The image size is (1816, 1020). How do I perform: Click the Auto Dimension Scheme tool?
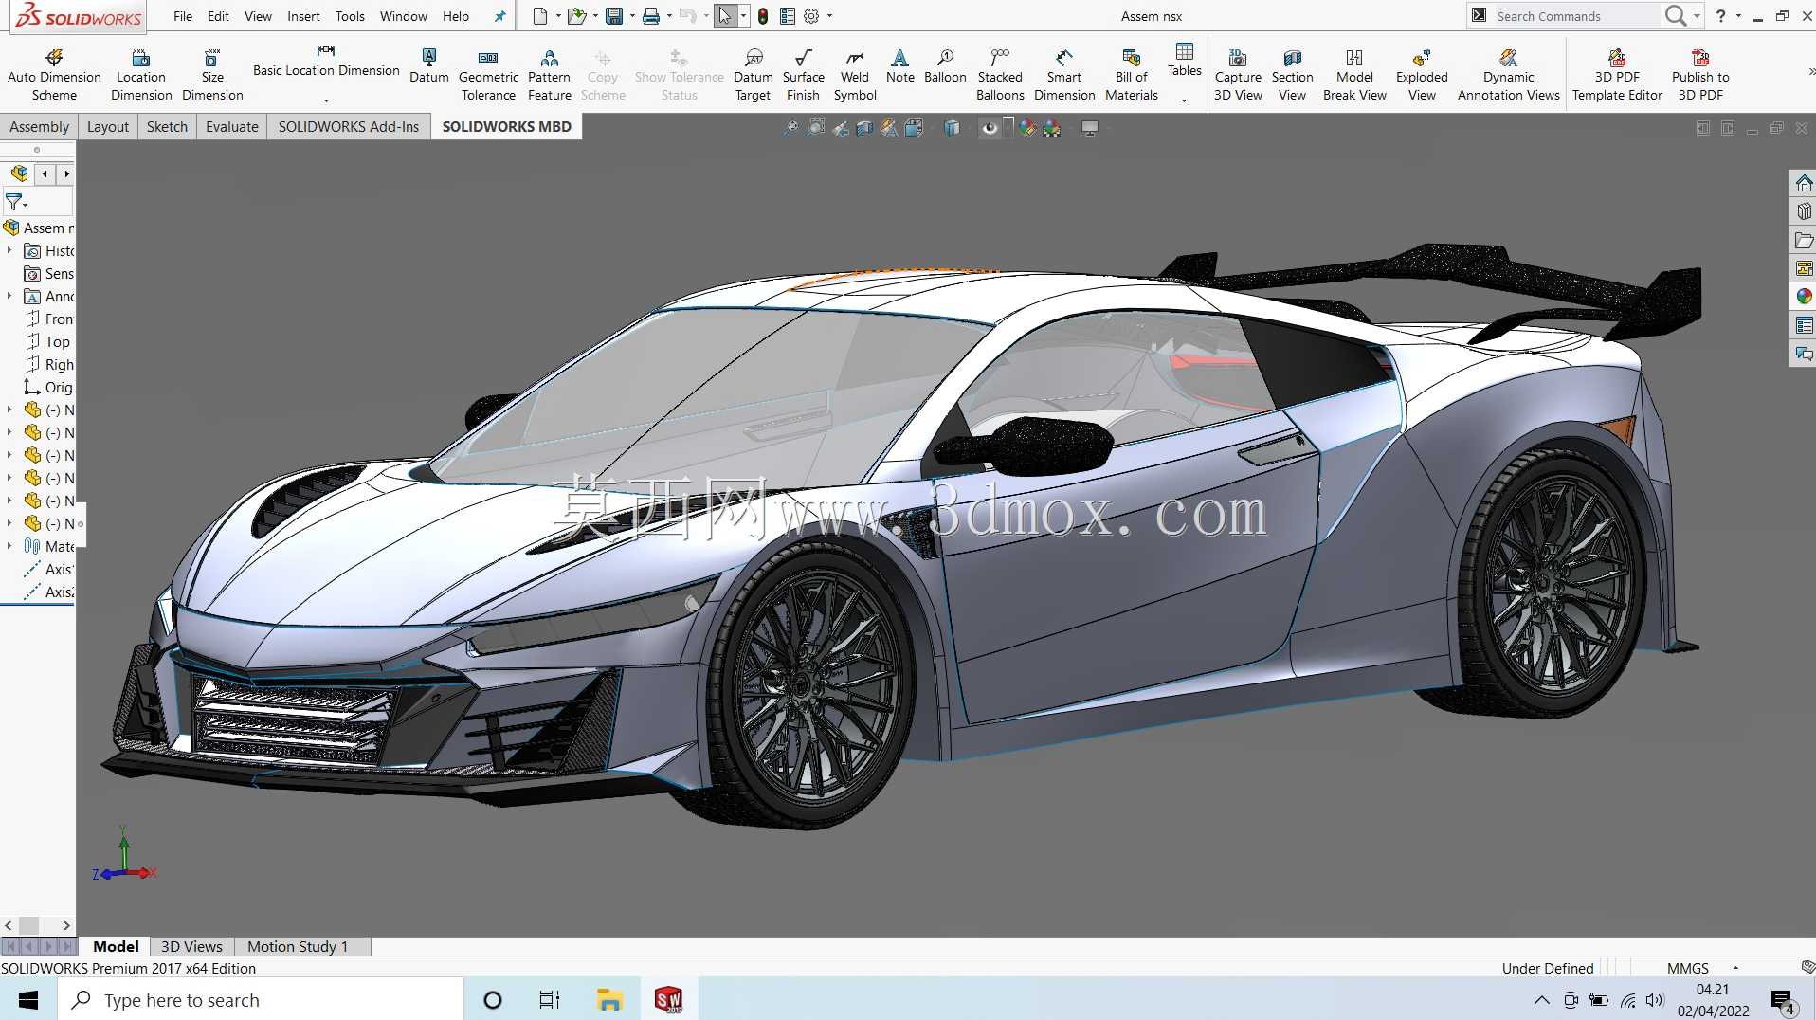tap(54, 75)
